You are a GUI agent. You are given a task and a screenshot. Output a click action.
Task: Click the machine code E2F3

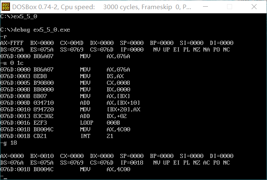click(40, 123)
